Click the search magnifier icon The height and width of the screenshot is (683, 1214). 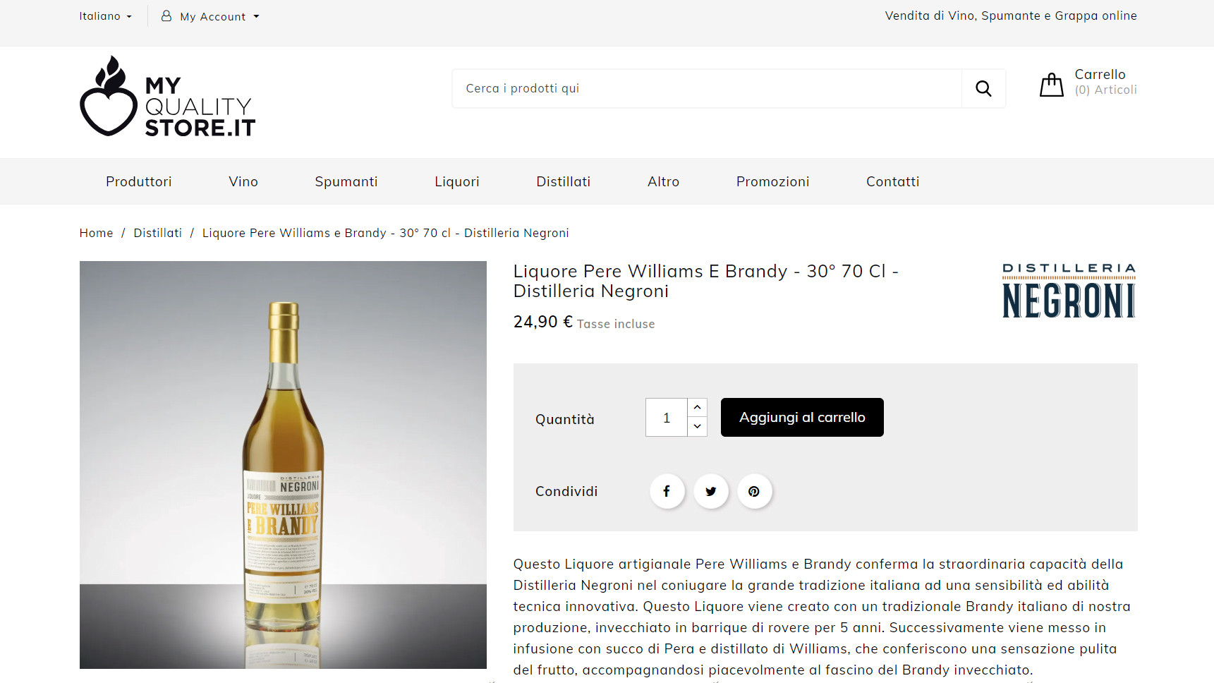click(x=983, y=88)
